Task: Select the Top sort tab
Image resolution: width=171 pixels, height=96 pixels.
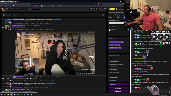Action: (x=16, y=15)
